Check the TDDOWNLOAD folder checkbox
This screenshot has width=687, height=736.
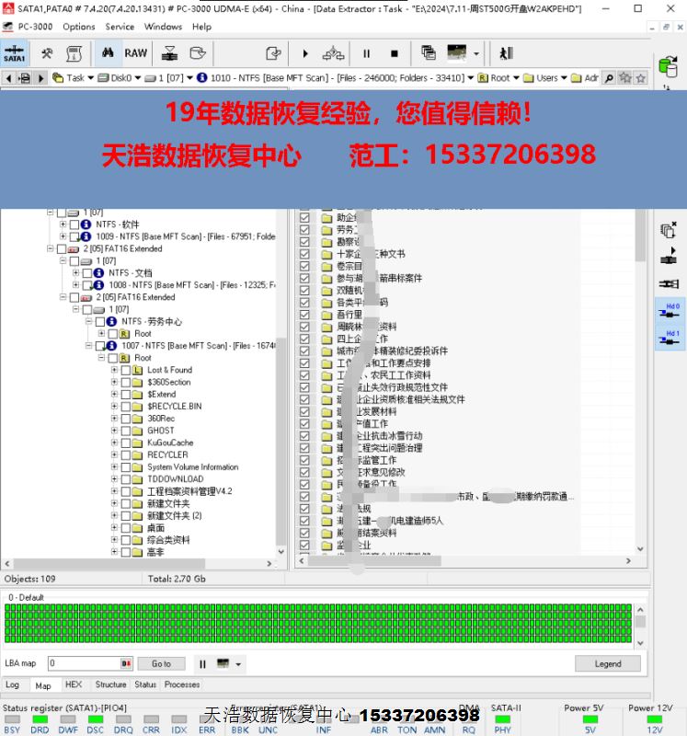[126, 479]
